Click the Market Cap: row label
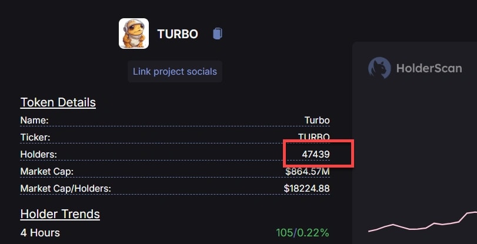This screenshot has width=477, height=244. pyautogui.click(x=46, y=171)
